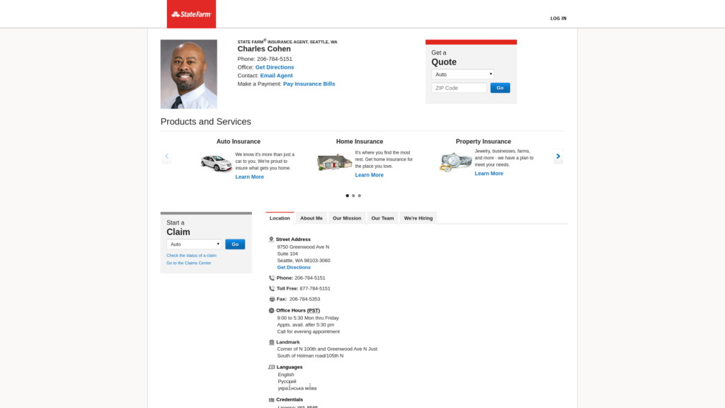Click the LOG IN link

[x=558, y=18]
